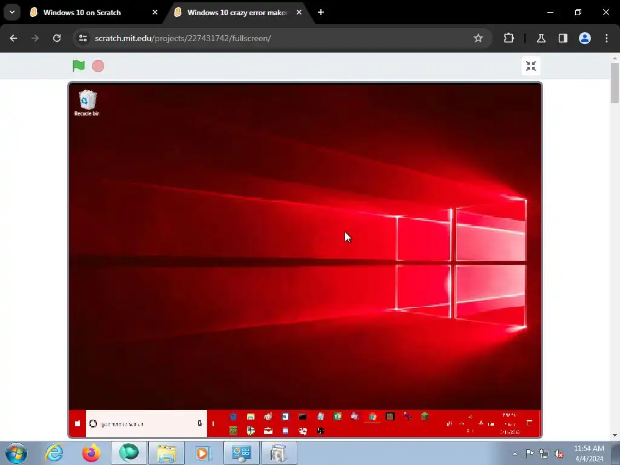Switch to Windows 10 on Scratch tab

[82, 12]
